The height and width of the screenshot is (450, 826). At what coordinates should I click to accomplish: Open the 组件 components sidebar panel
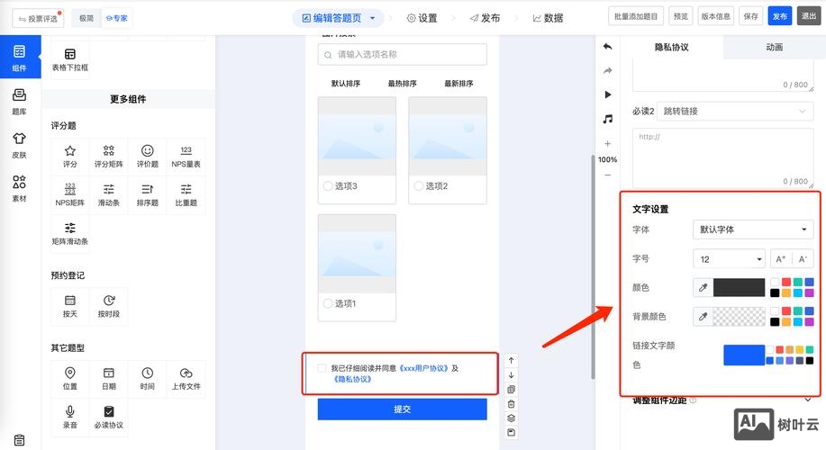click(20, 57)
